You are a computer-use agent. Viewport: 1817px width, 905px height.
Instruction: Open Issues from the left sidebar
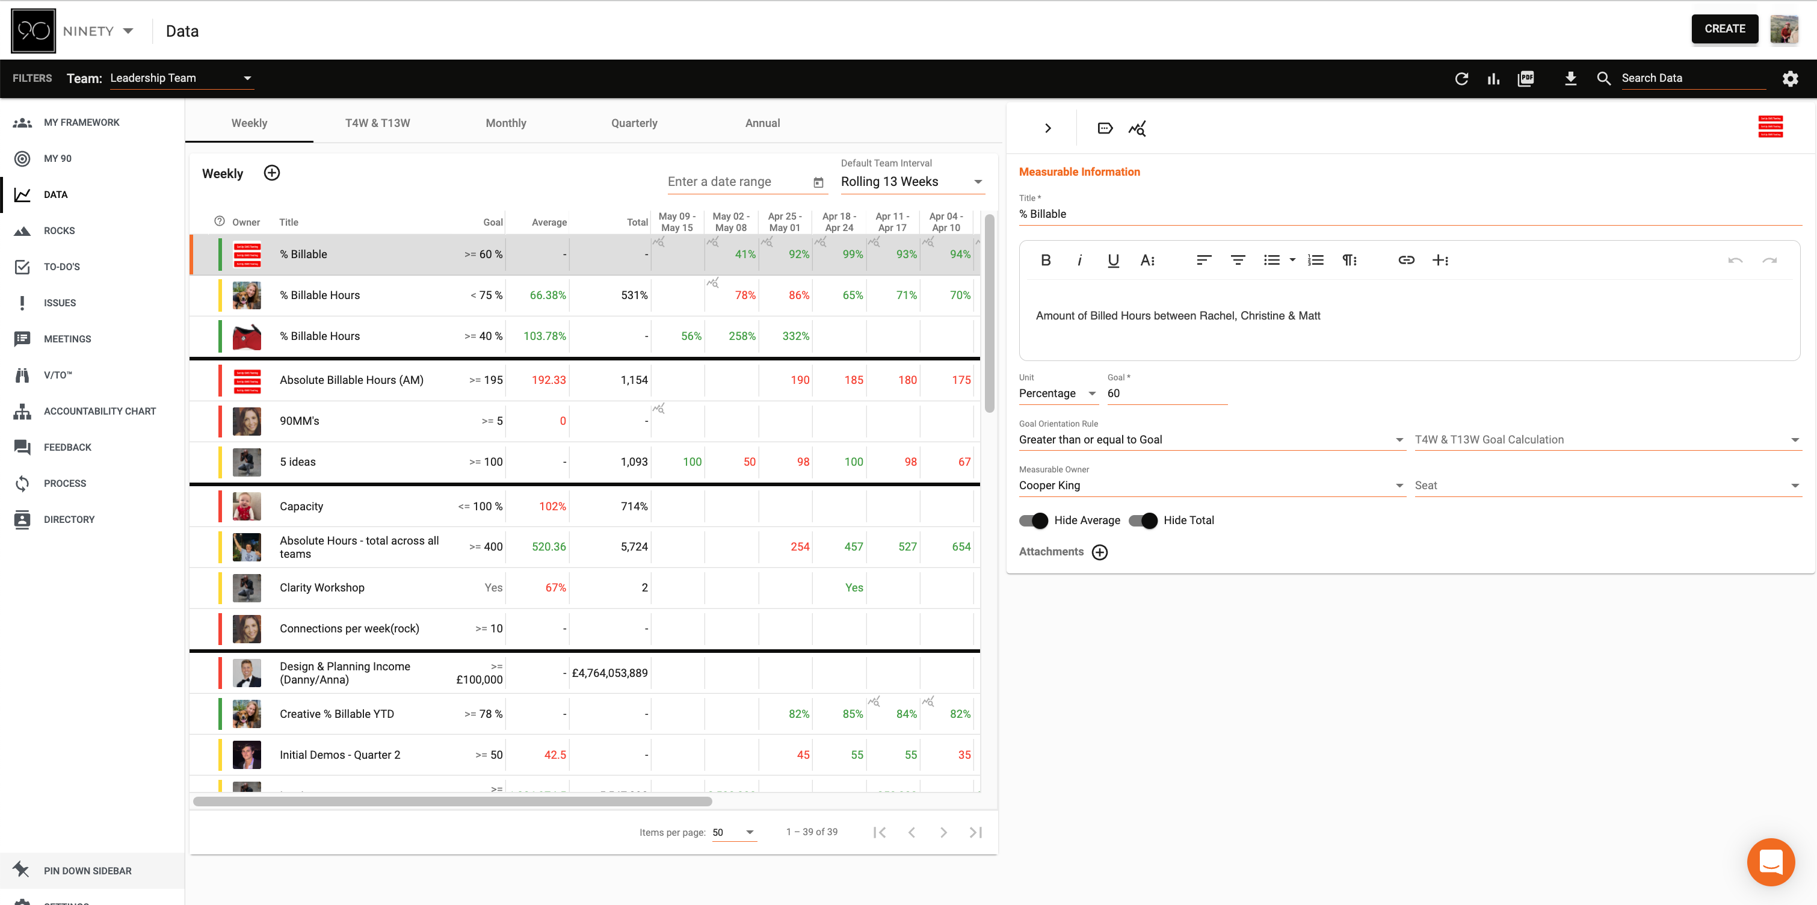(60, 302)
